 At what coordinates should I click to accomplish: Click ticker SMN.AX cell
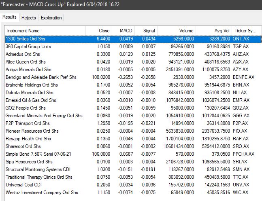(241, 169)
